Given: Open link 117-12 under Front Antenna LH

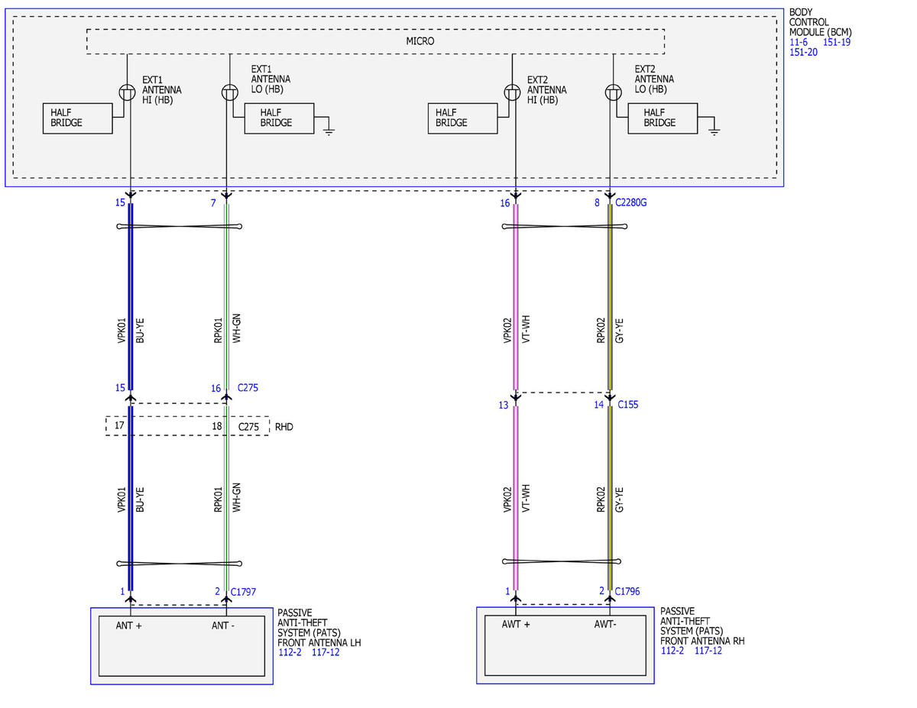Looking at the screenshot, I should tap(326, 651).
